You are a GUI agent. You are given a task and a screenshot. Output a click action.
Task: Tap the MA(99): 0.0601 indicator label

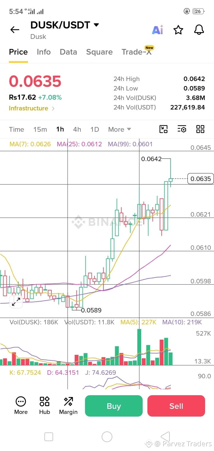(130, 144)
